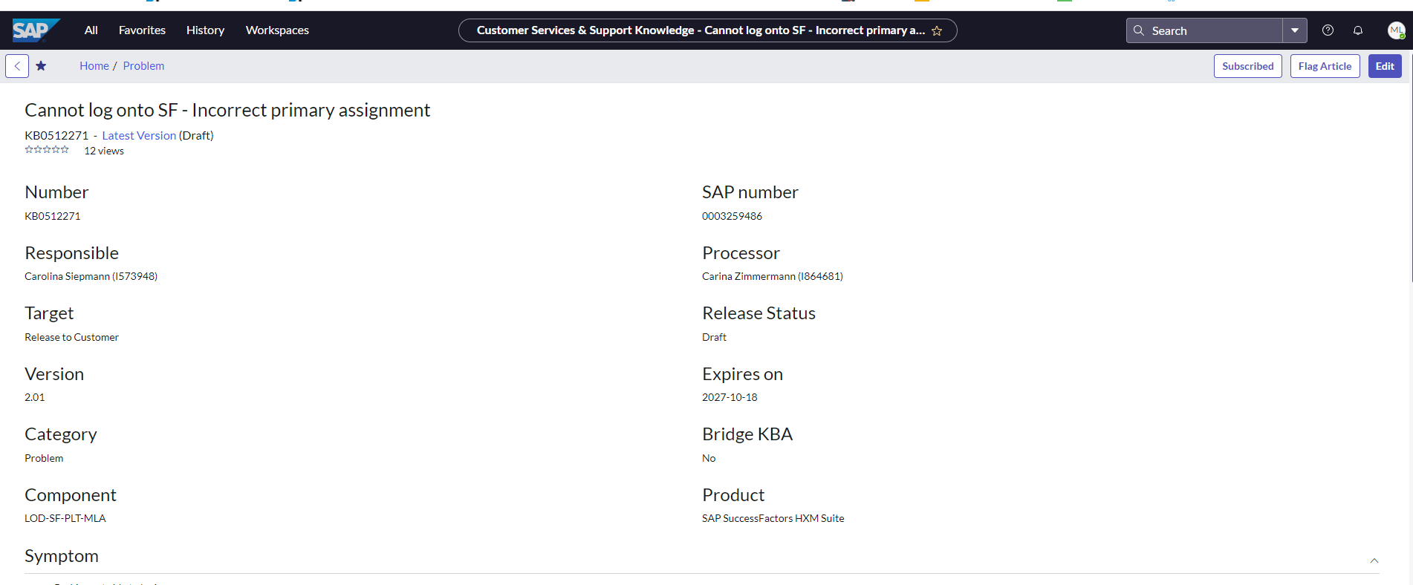Click the Edit button
This screenshot has height=585, width=1413.
(1385, 66)
